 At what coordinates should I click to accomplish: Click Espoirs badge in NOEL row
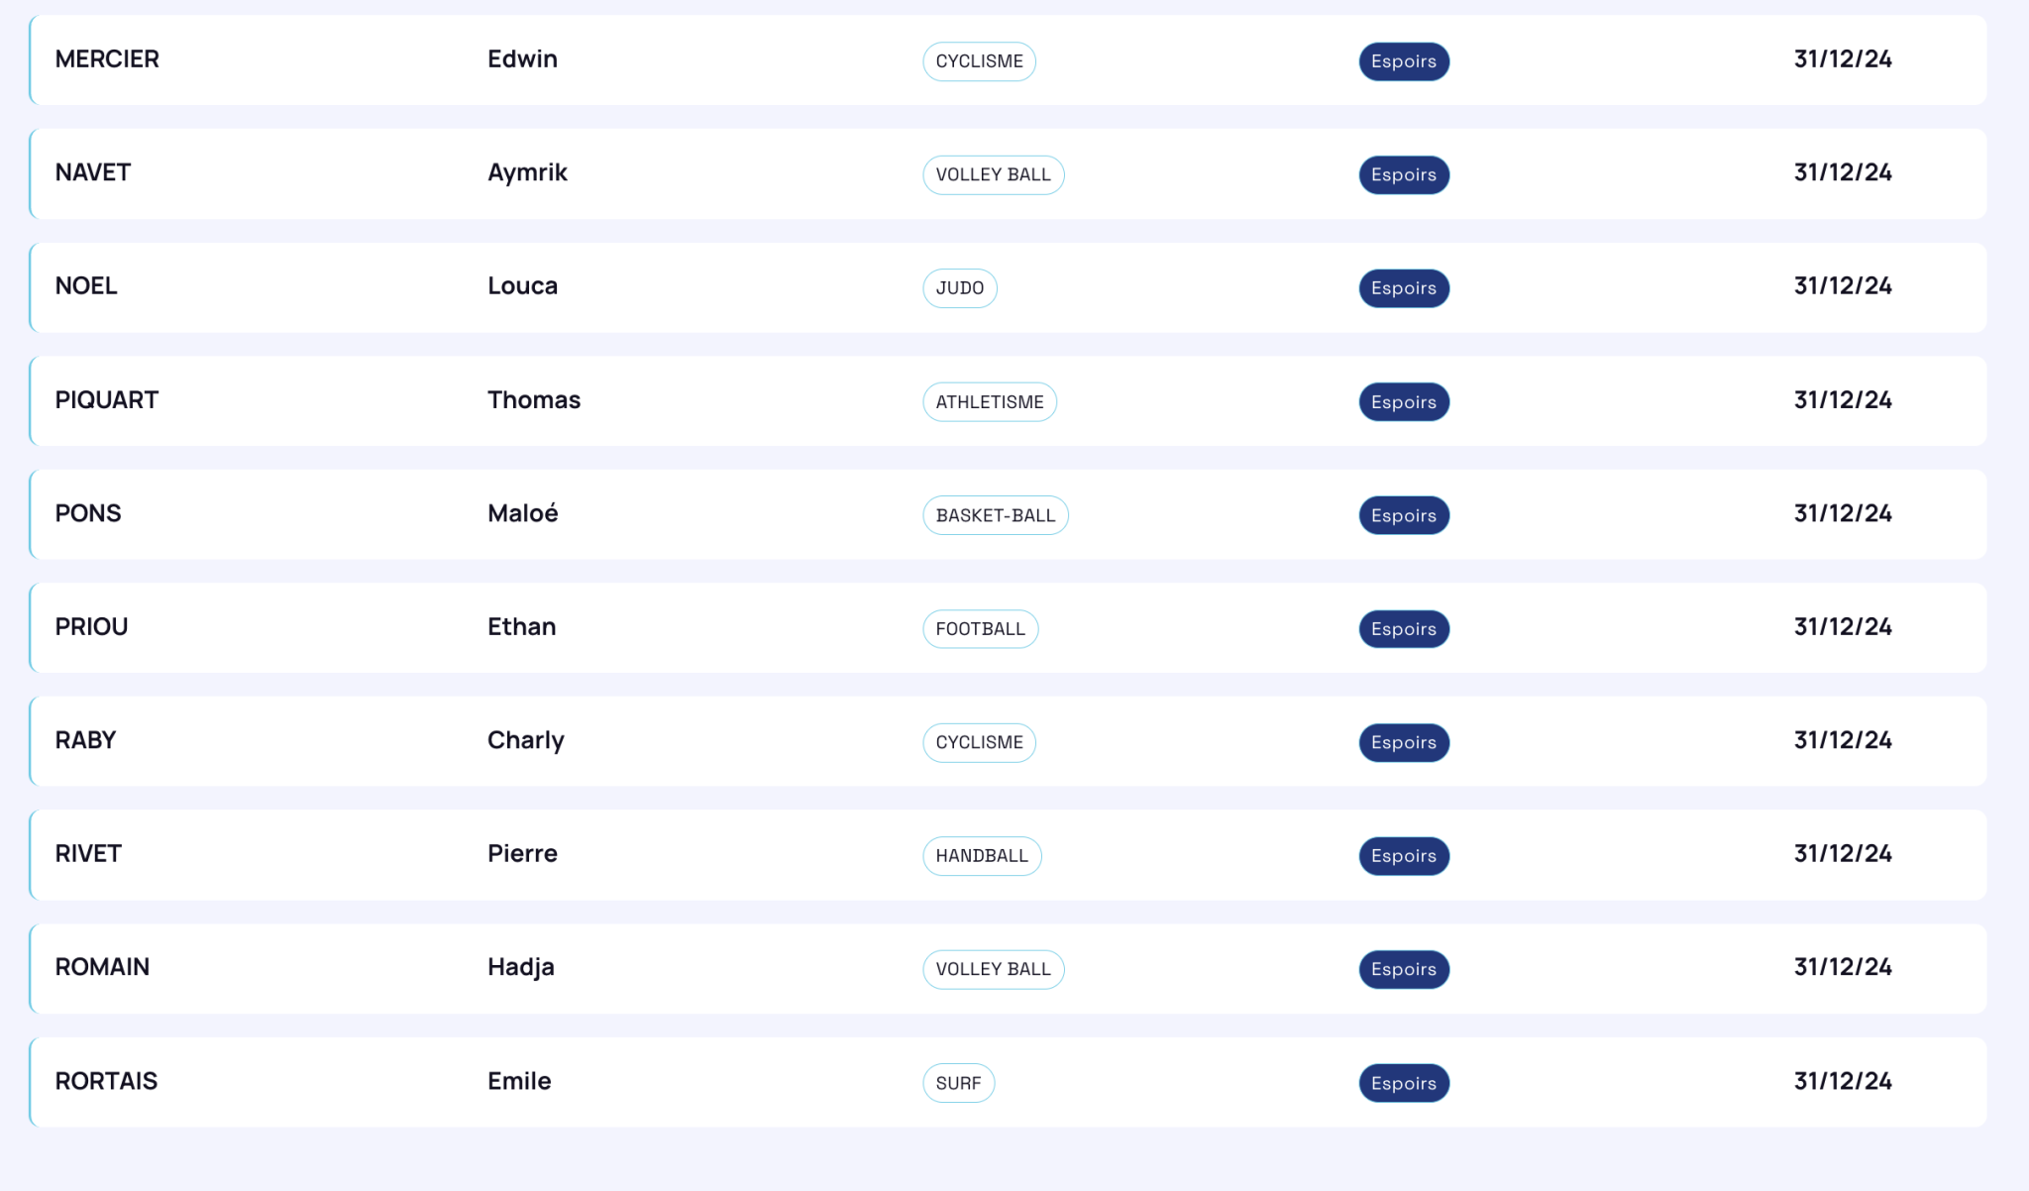coord(1404,288)
